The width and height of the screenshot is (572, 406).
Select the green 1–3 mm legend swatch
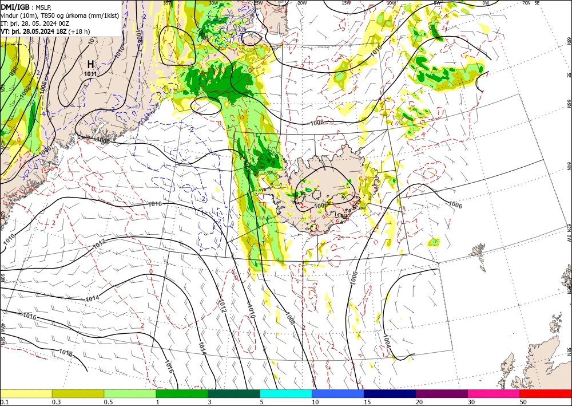point(182,393)
